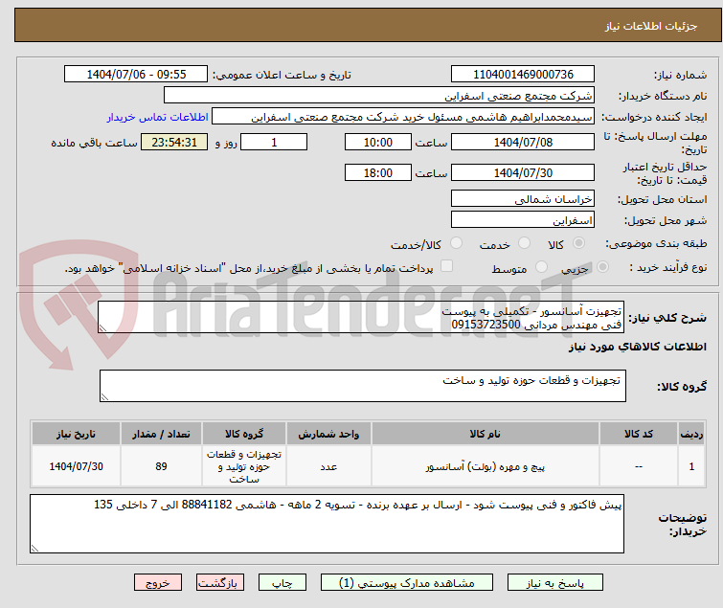Select the کالا/خدمت radio button

pyautogui.click(x=456, y=243)
